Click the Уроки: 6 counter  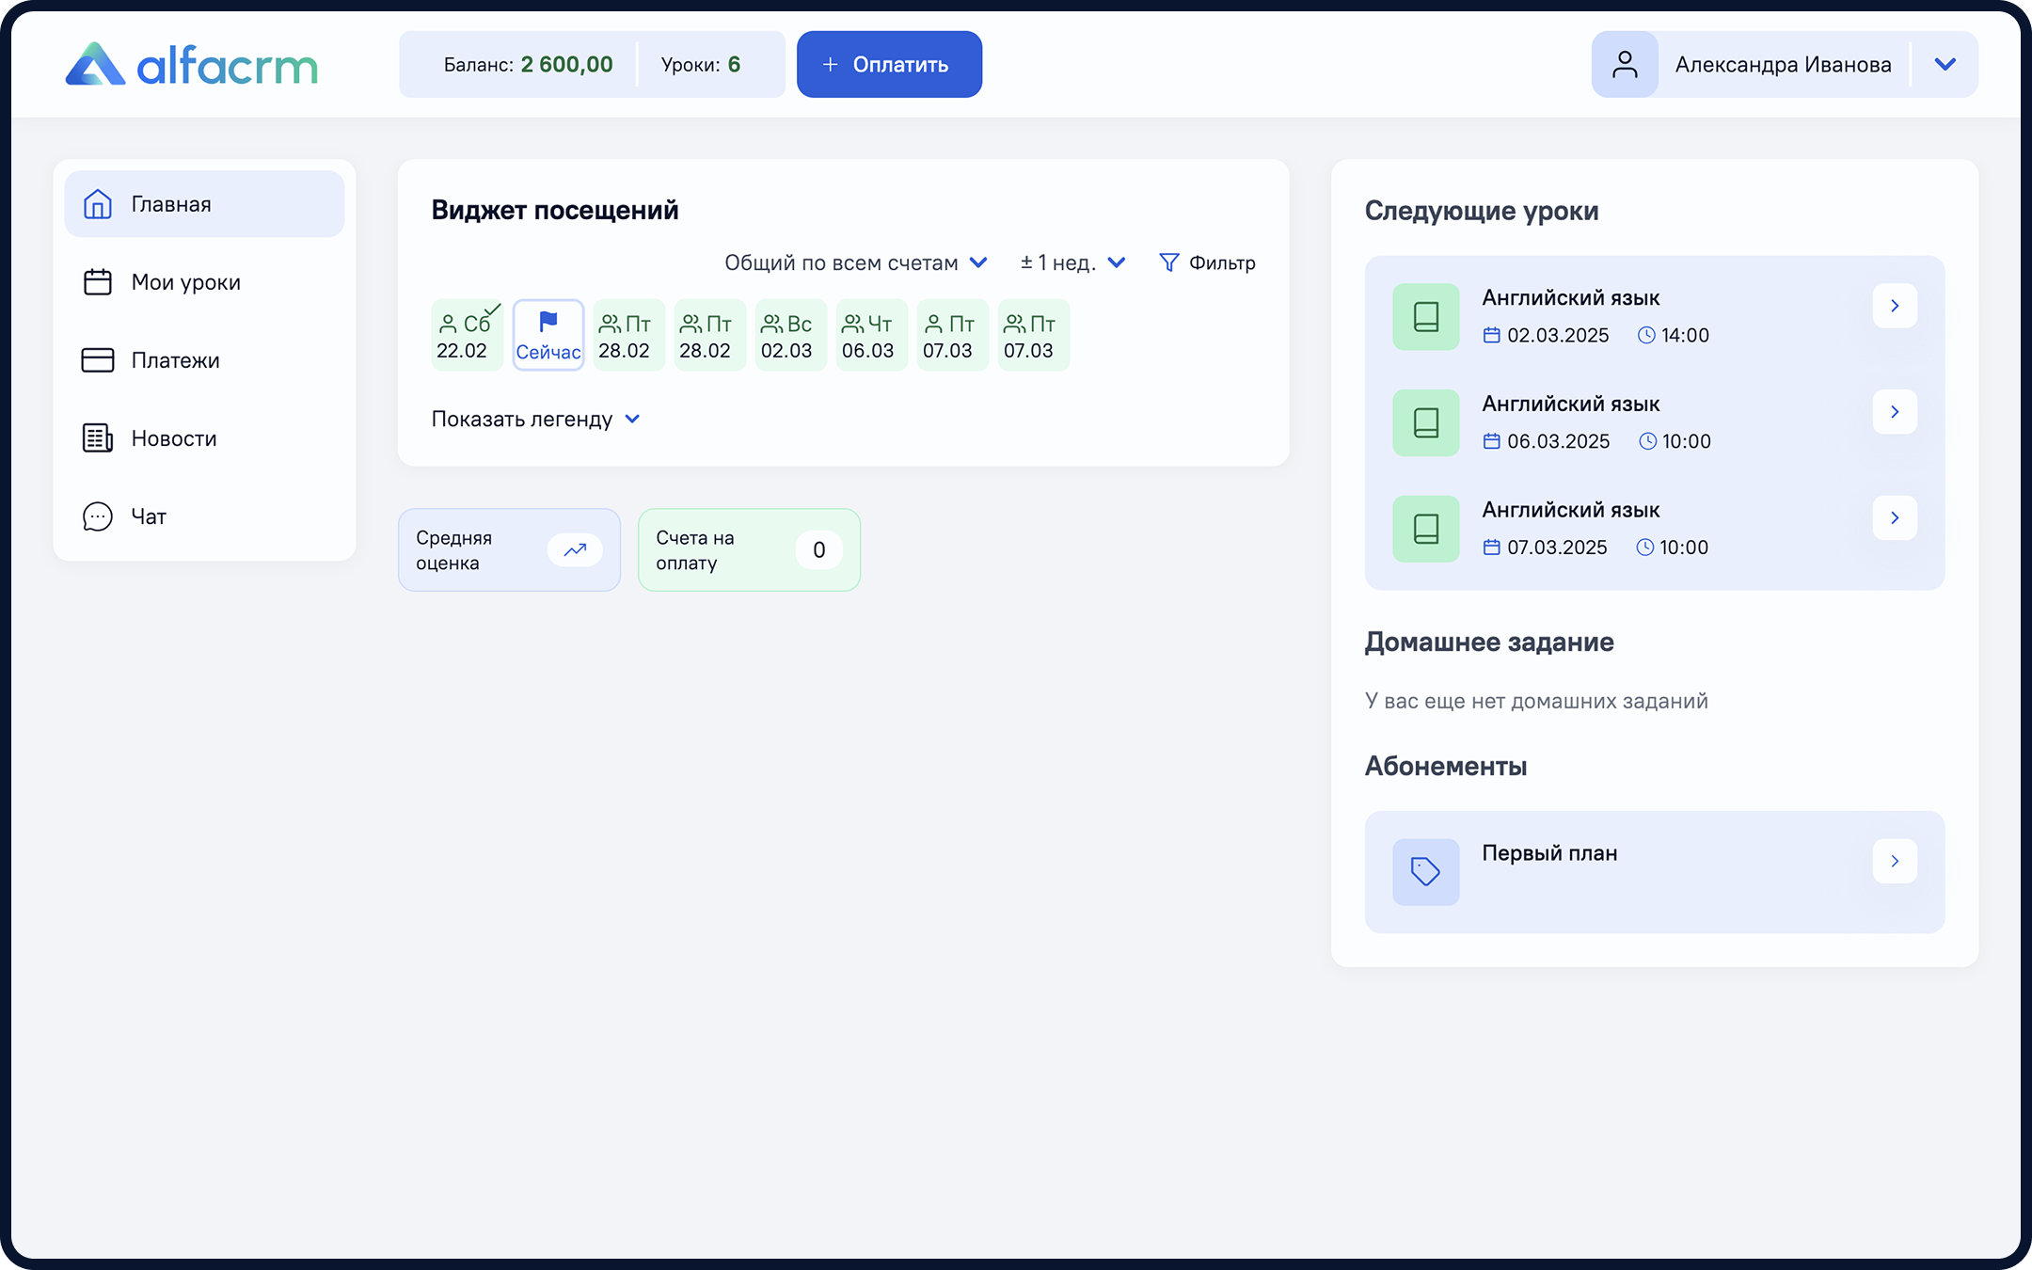click(x=700, y=64)
